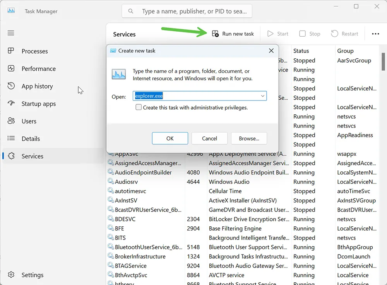Screen dimensions: 387x285
Task: Click the Services puzzle icon
Action: click(11, 156)
